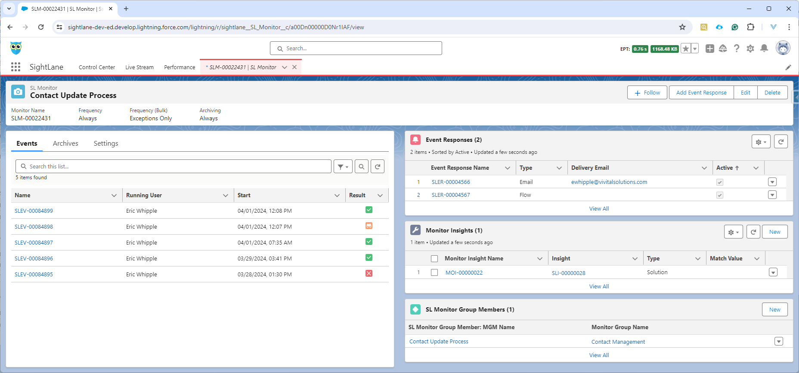
Task: Open Setup gear icon in header
Action: (x=750, y=49)
